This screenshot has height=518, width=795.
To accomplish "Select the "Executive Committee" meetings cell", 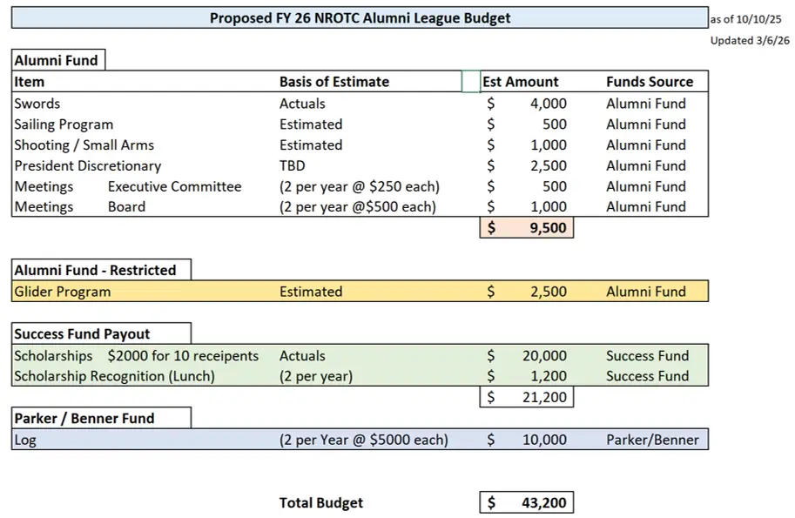I will point(174,186).
